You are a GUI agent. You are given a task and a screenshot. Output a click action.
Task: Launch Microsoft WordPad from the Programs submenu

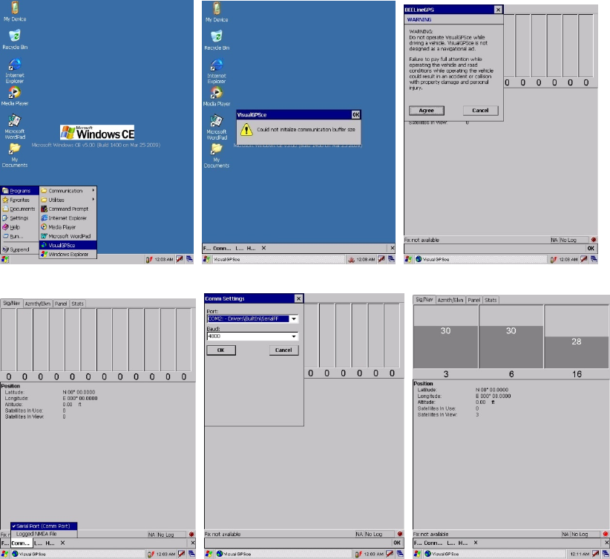coord(68,236)
